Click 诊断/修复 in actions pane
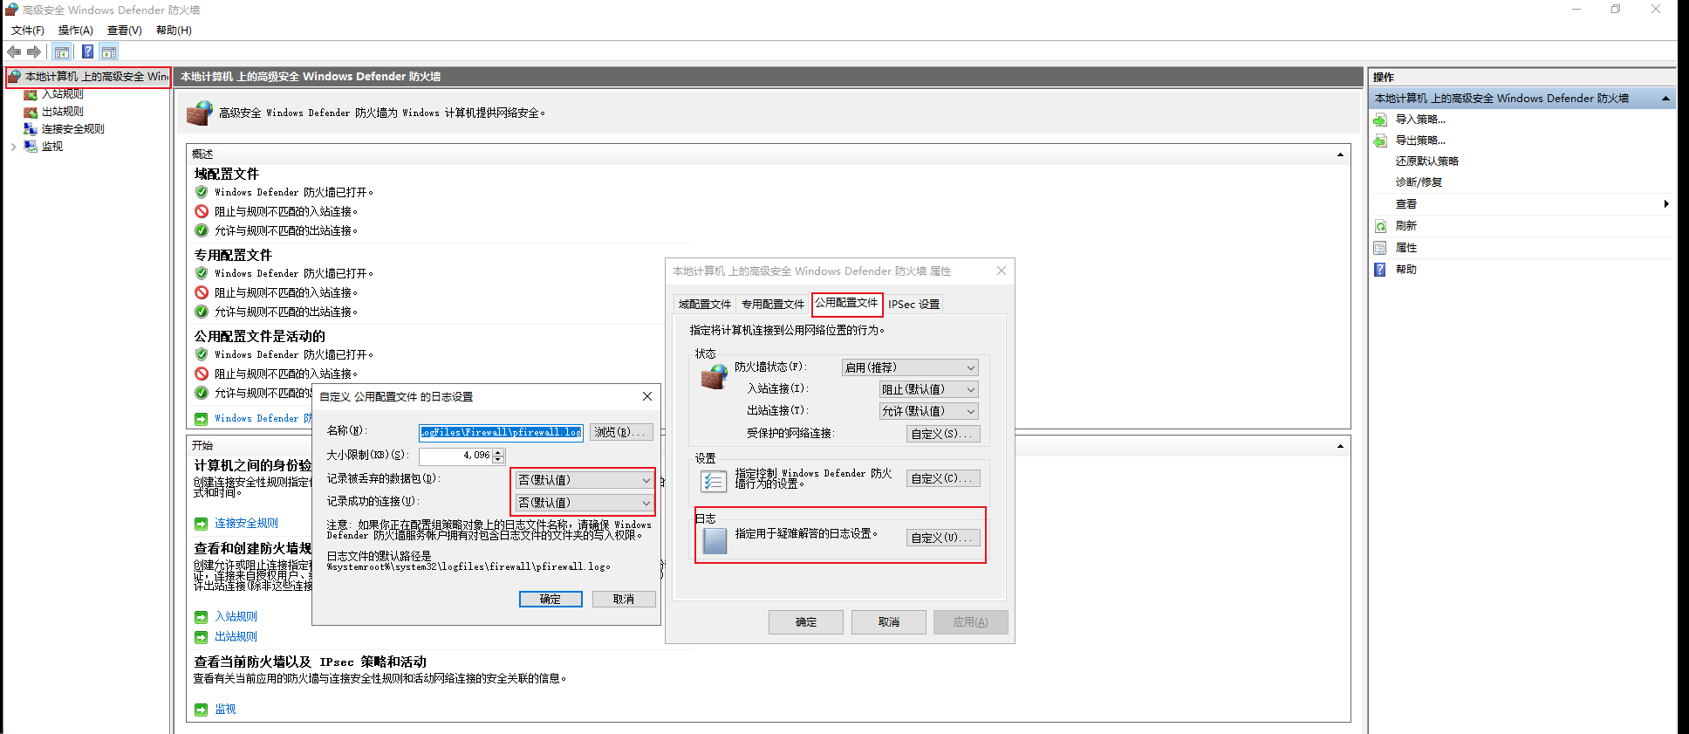Screen dimensions: 1689x734 point(1419,182)
